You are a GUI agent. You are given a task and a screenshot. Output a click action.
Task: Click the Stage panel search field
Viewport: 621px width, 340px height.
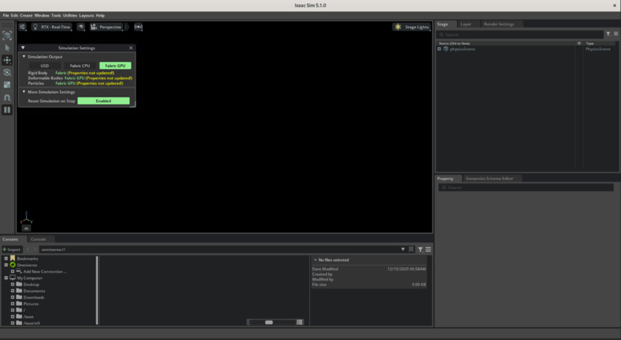(x=520, y=35)
